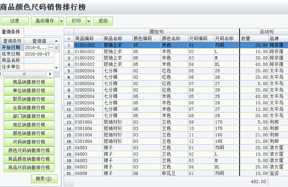
Task: Open 单位销售排行榜 report
Action: 29,91
